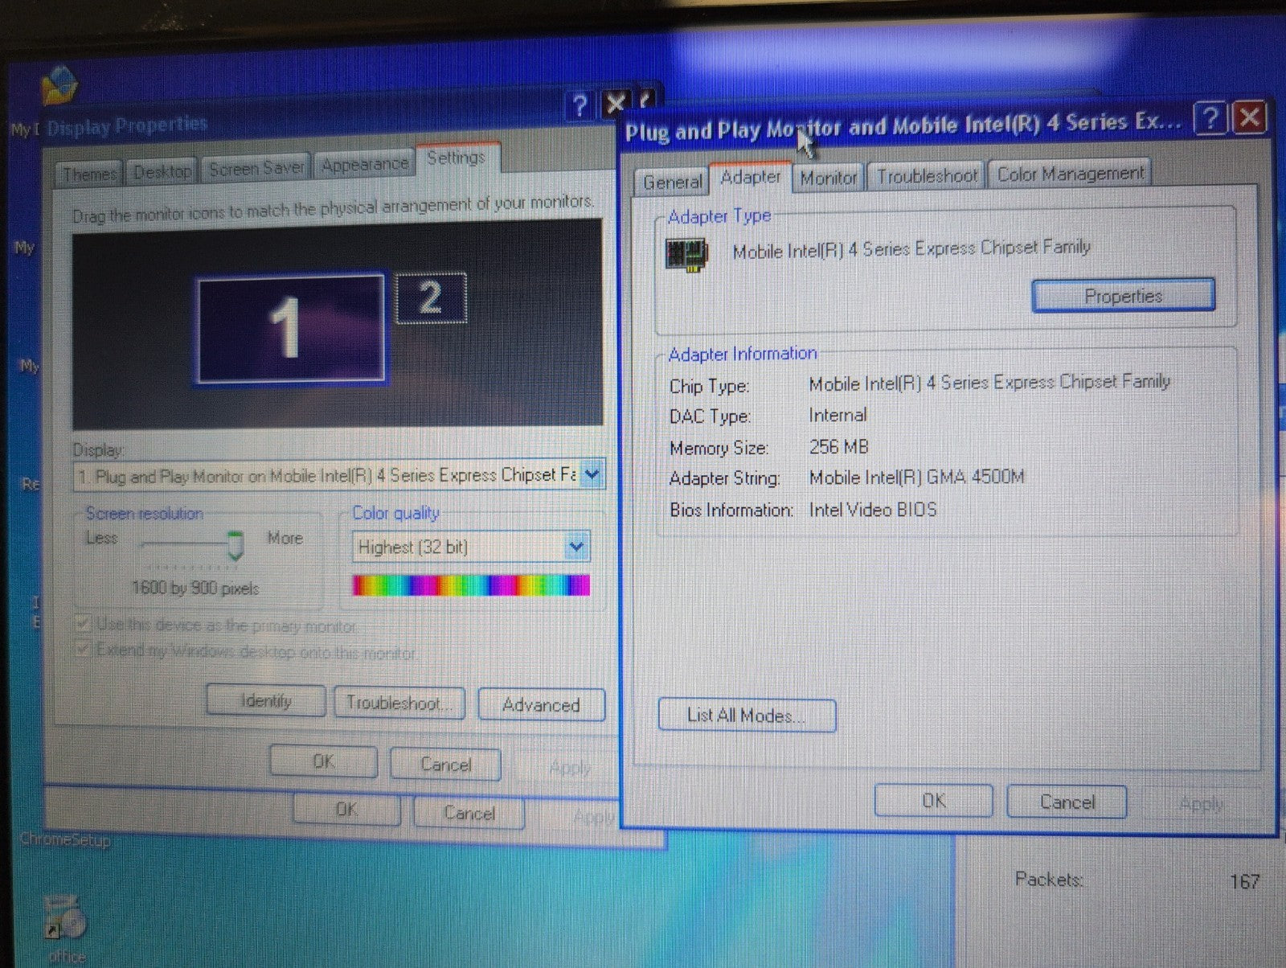Click the '256 MB' memory size value

click(x=839, y=447)
